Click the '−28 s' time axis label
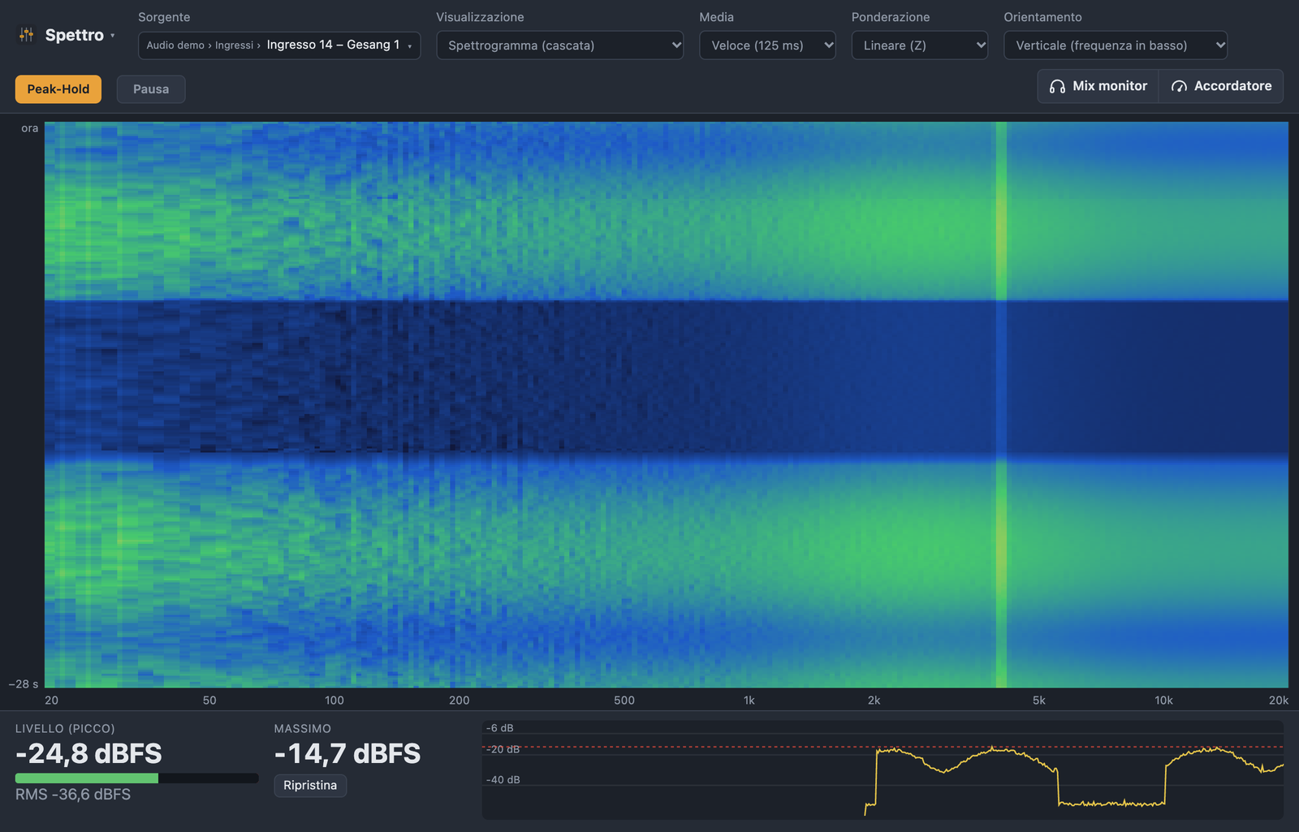The height and width of the screenshot is (832, 1299). pyautogui.click(x=24, y=684)
